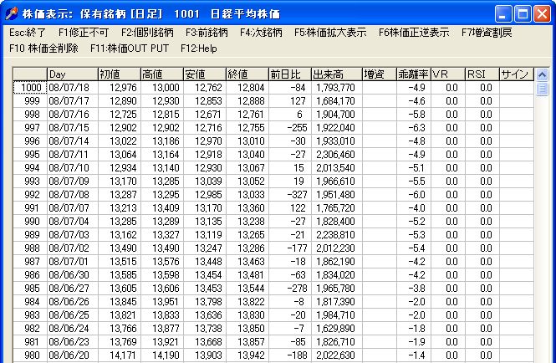Select change value -327

[x=290, y=195]
